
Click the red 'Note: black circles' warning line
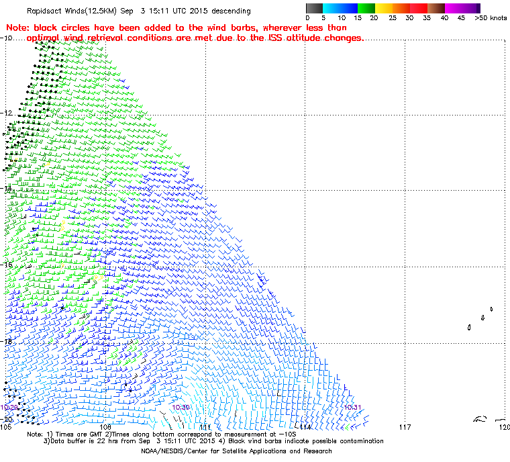pyautogui.click(x=176, y=28)
